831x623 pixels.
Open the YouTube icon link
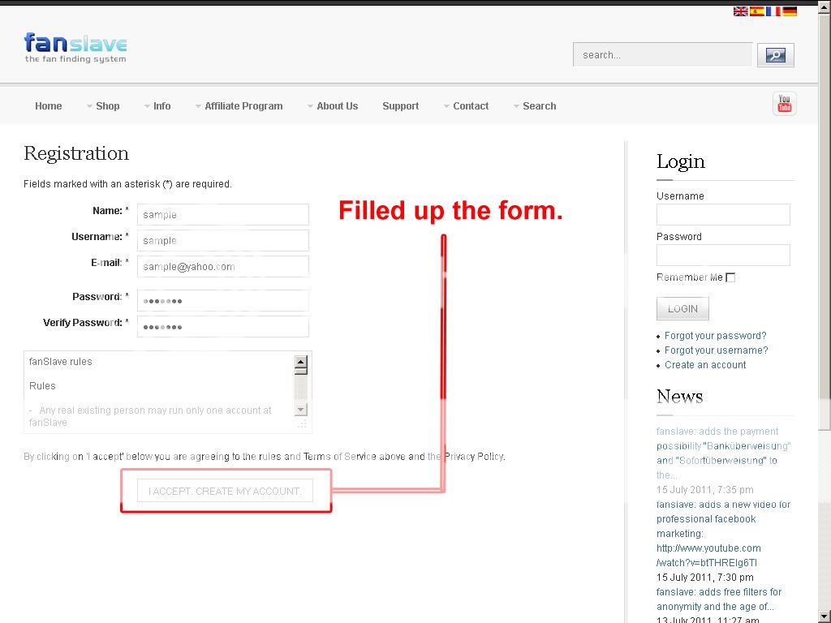(x=784, y=104)
